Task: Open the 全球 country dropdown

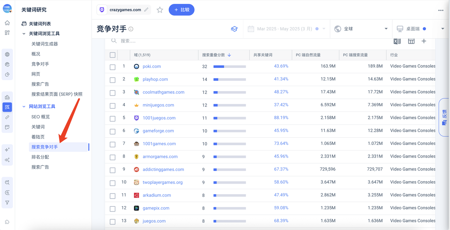Action: click(x=361, y=29)
